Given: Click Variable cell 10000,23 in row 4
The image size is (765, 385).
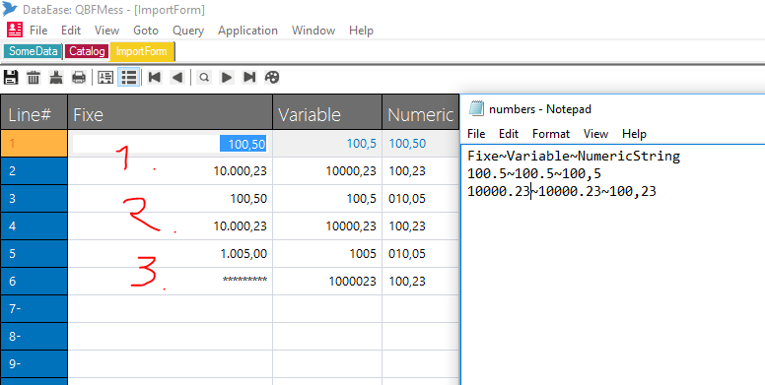Looking at the screenshot, I should click(327, 226).
